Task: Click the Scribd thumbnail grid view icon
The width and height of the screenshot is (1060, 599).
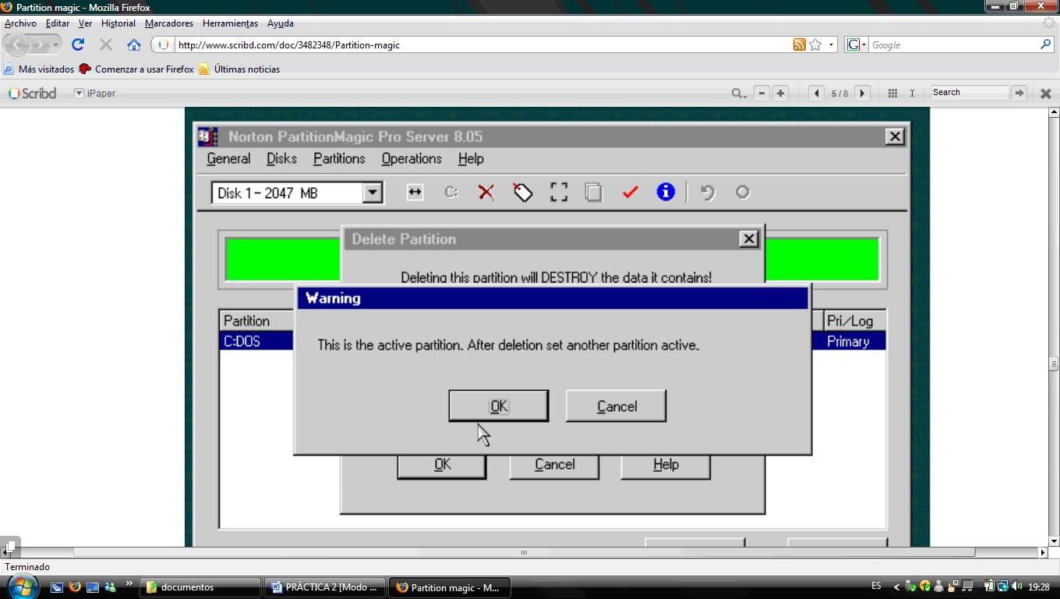Action: (892, 93)
